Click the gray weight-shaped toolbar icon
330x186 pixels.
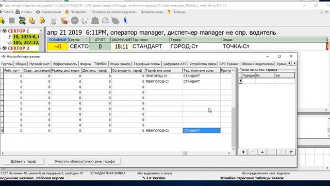(95, 21)
